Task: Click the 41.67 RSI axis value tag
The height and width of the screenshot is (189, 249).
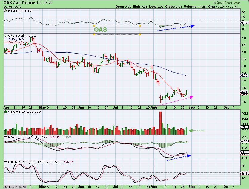Action: coord(245,23)
